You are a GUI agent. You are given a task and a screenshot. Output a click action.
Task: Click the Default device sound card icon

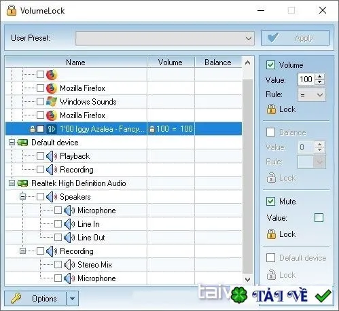(x=22, y=143)
